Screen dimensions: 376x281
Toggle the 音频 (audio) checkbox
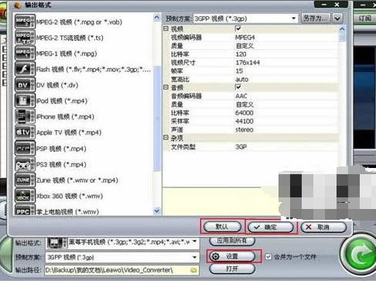coord(238,87)
